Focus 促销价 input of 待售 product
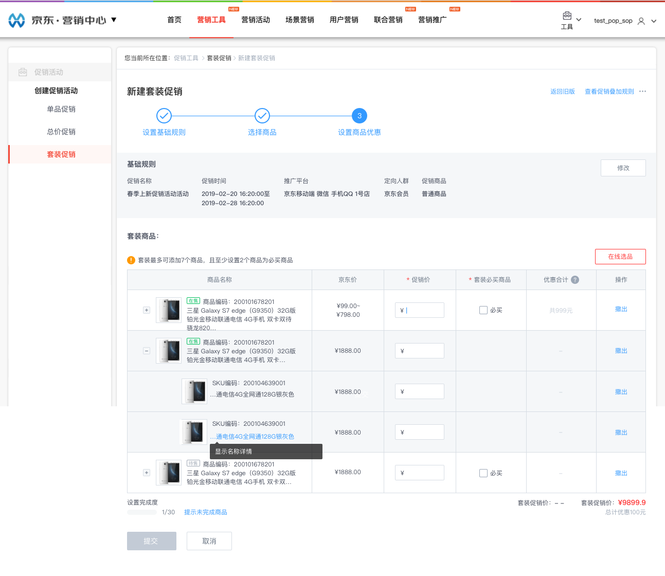The height and width of the screenshot is (576, 665). 420,473
